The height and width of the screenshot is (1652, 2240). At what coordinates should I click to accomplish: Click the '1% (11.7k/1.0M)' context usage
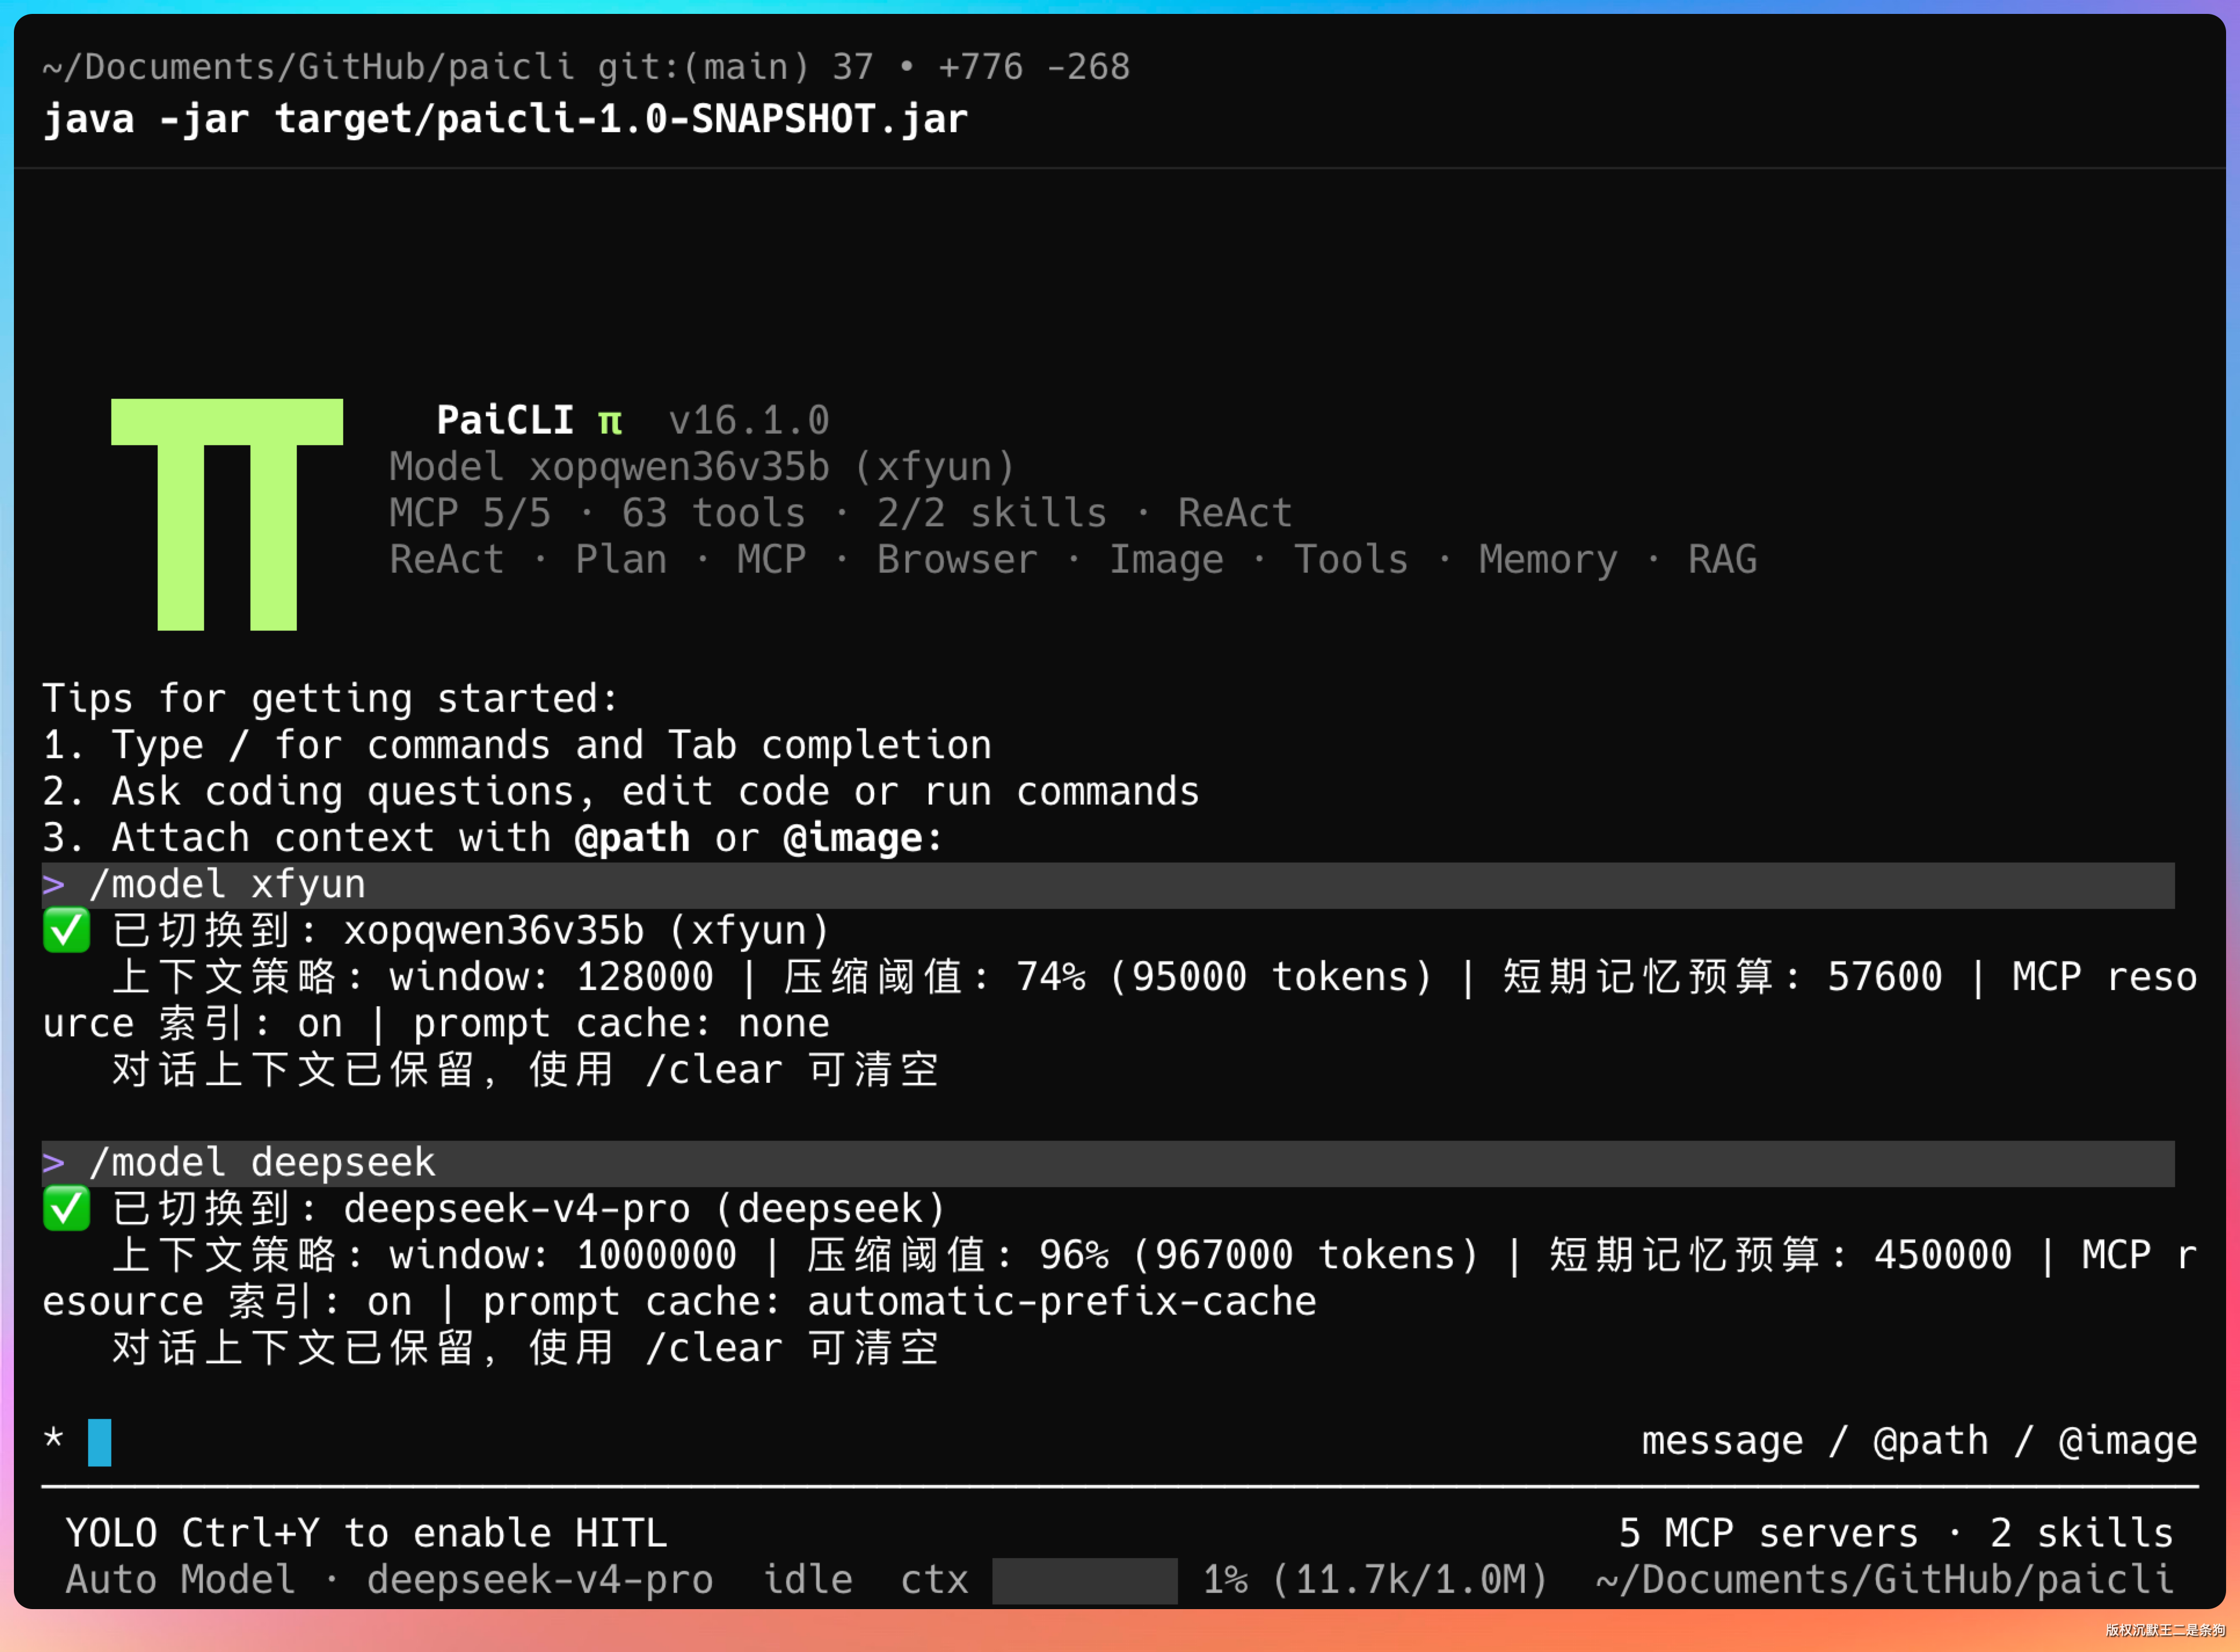(x=1375, y=1581)
